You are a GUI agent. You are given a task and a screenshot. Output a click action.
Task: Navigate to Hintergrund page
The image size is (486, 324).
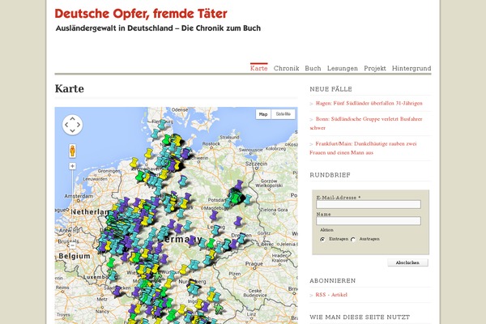[x=411, y=69]
